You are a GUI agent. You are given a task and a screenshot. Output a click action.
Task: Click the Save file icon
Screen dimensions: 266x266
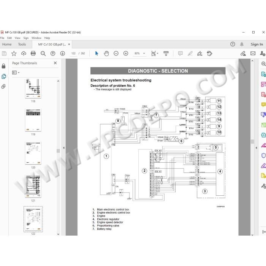(x=4, y=54)
